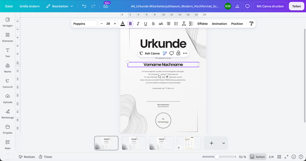The height and width of the screenshot is (161, 306).
Task: Open the Uploads panel
Action: [8, 98]
